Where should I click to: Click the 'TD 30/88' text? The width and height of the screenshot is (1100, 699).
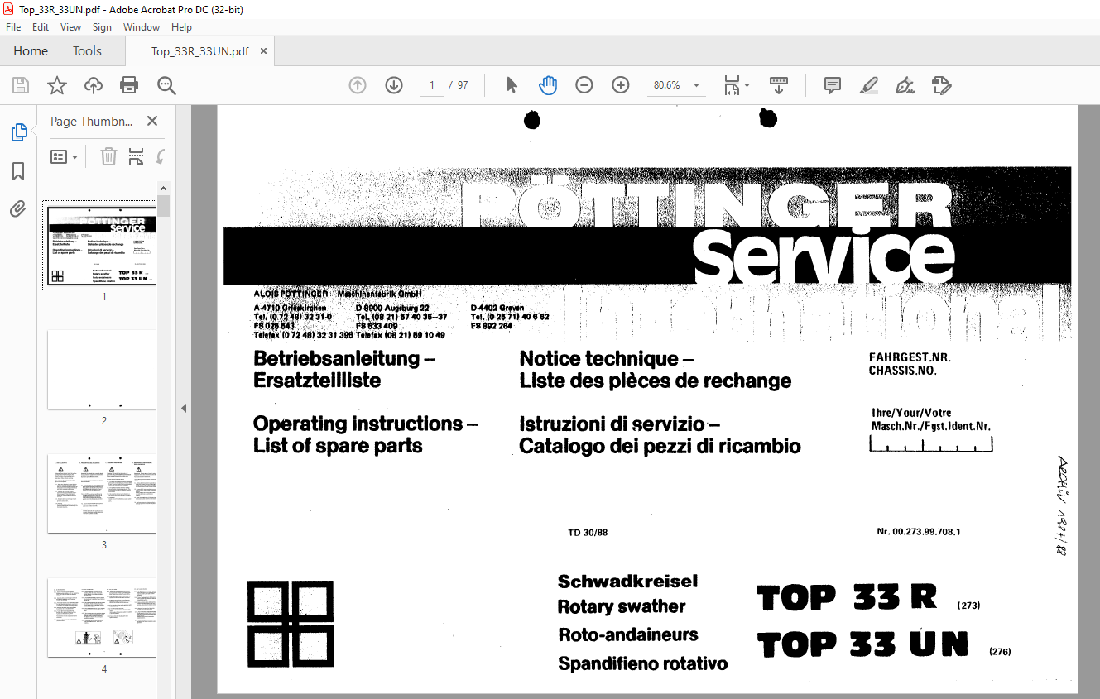pyautogui.click(x=588, y=533)
